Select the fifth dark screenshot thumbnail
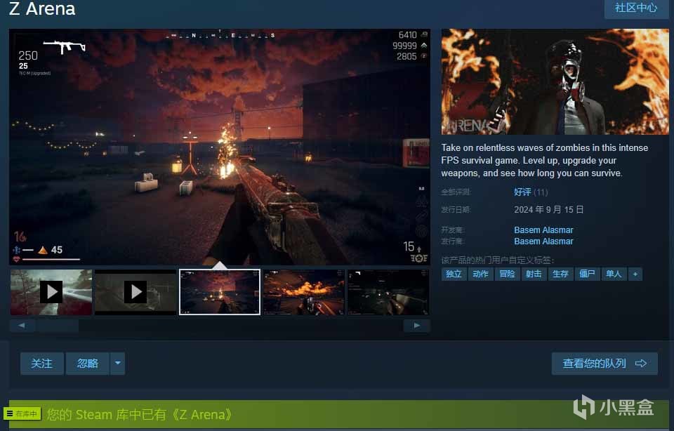Image resolution: width=674 pixels, height=431 pixels. click(x=388, y=292)
